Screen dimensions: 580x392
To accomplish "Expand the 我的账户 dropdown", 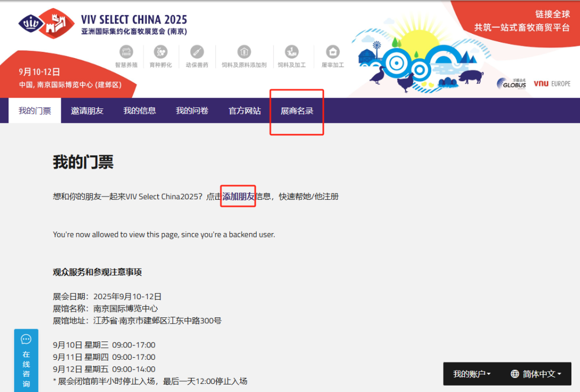I will tap(472, 374).
